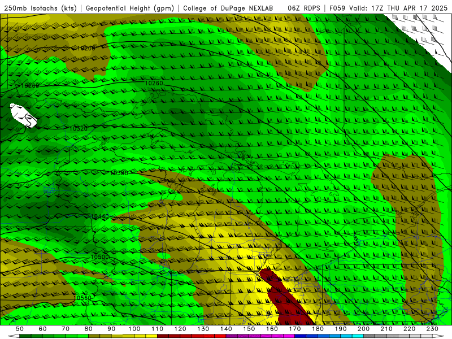452x339 pixels.
Task: Click the 210 value on the colour scale
Action: (386, 329)
